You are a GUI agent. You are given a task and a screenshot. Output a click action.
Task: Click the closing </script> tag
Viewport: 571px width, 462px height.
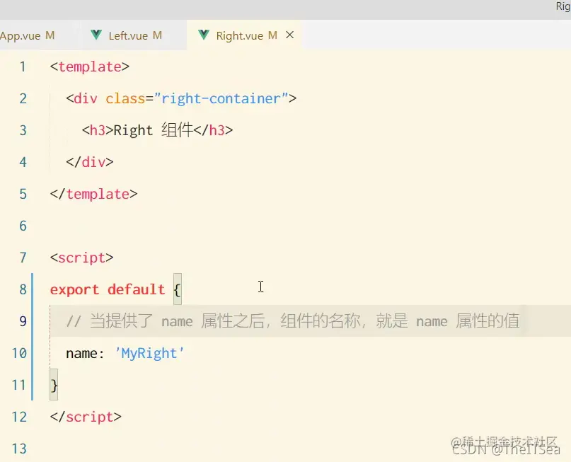86,417
